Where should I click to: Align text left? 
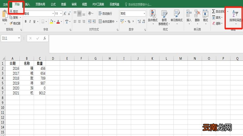pos(75,21)
